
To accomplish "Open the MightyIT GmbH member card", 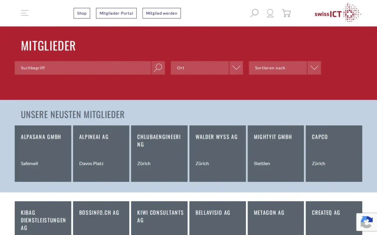I will (276, 153).
